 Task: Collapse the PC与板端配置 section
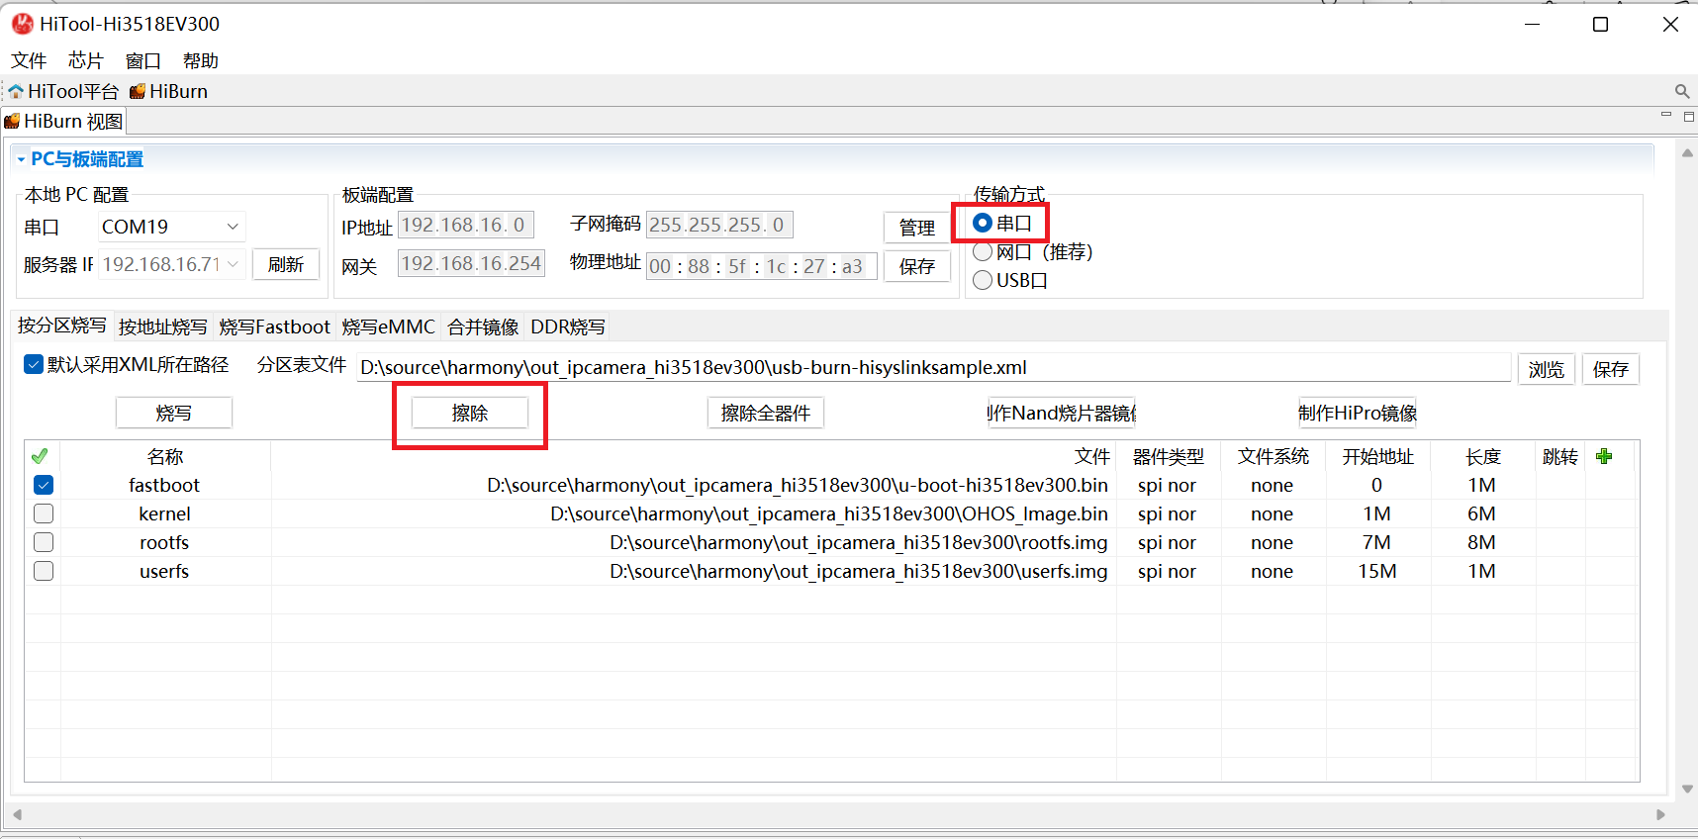(x=21, y=159)
